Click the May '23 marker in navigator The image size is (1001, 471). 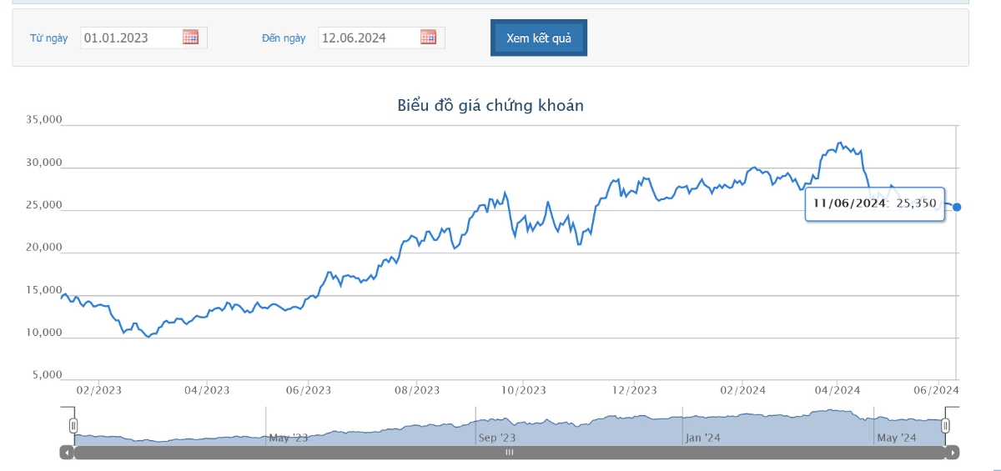pyautogui.click(x=289, y=438)
